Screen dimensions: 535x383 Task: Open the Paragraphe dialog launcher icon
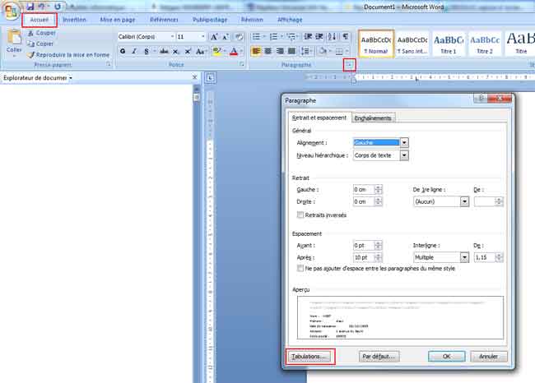click(348, 64)
